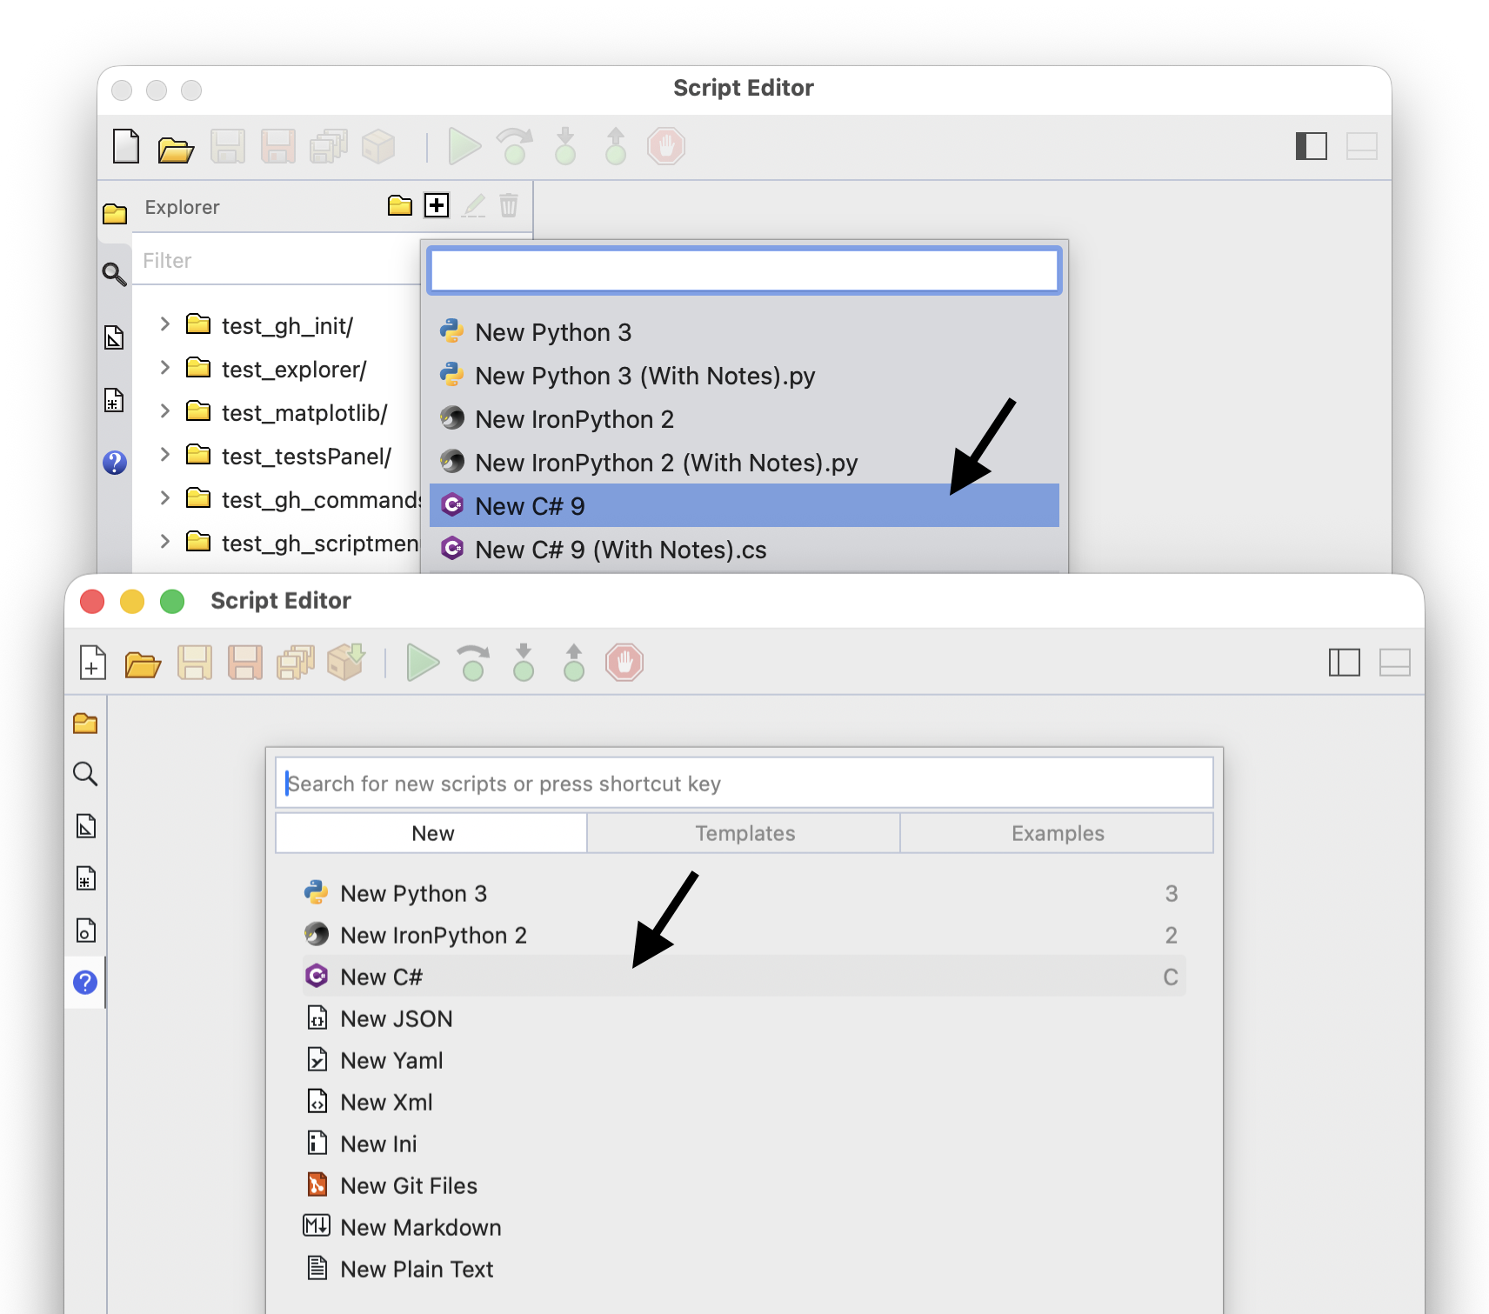Click the green Run script play button
Viewport: 1489px width, 1314px height.
(x=423, y=663)
